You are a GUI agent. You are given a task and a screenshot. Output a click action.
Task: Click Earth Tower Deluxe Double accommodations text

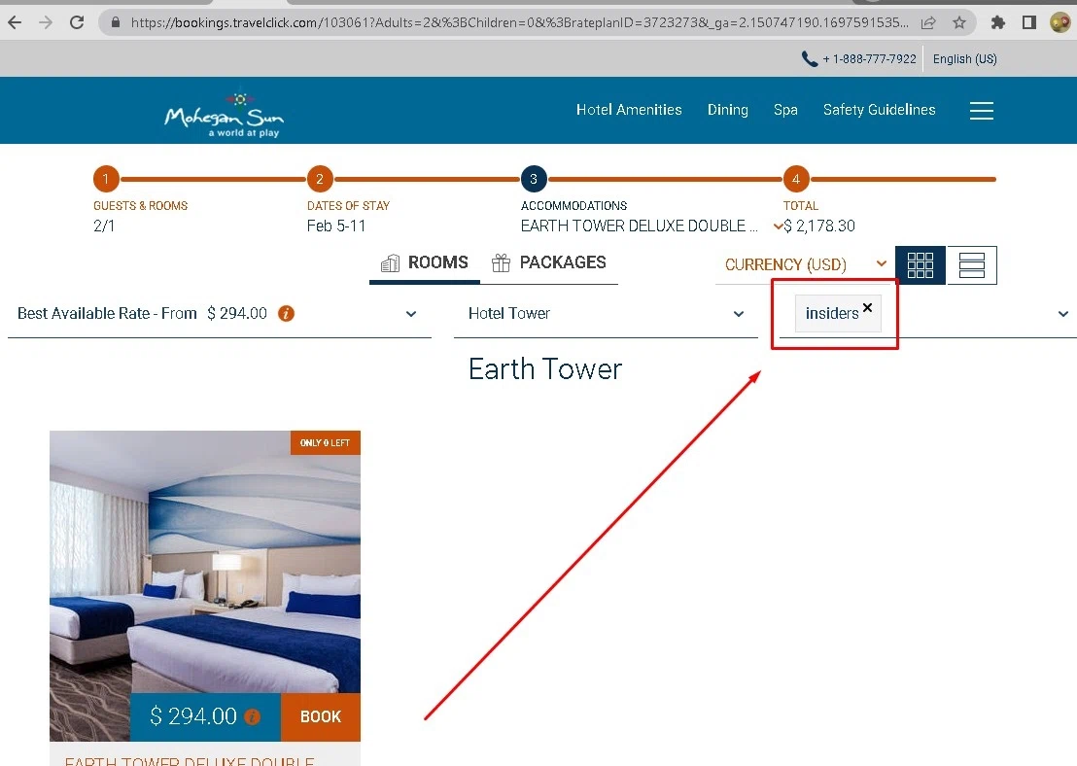pyautogui.click(x=639, y=226)
